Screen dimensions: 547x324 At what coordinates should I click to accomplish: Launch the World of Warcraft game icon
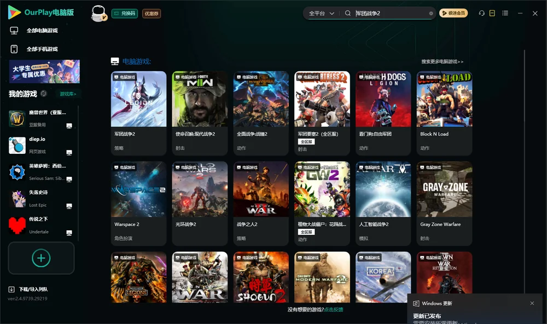17,119
